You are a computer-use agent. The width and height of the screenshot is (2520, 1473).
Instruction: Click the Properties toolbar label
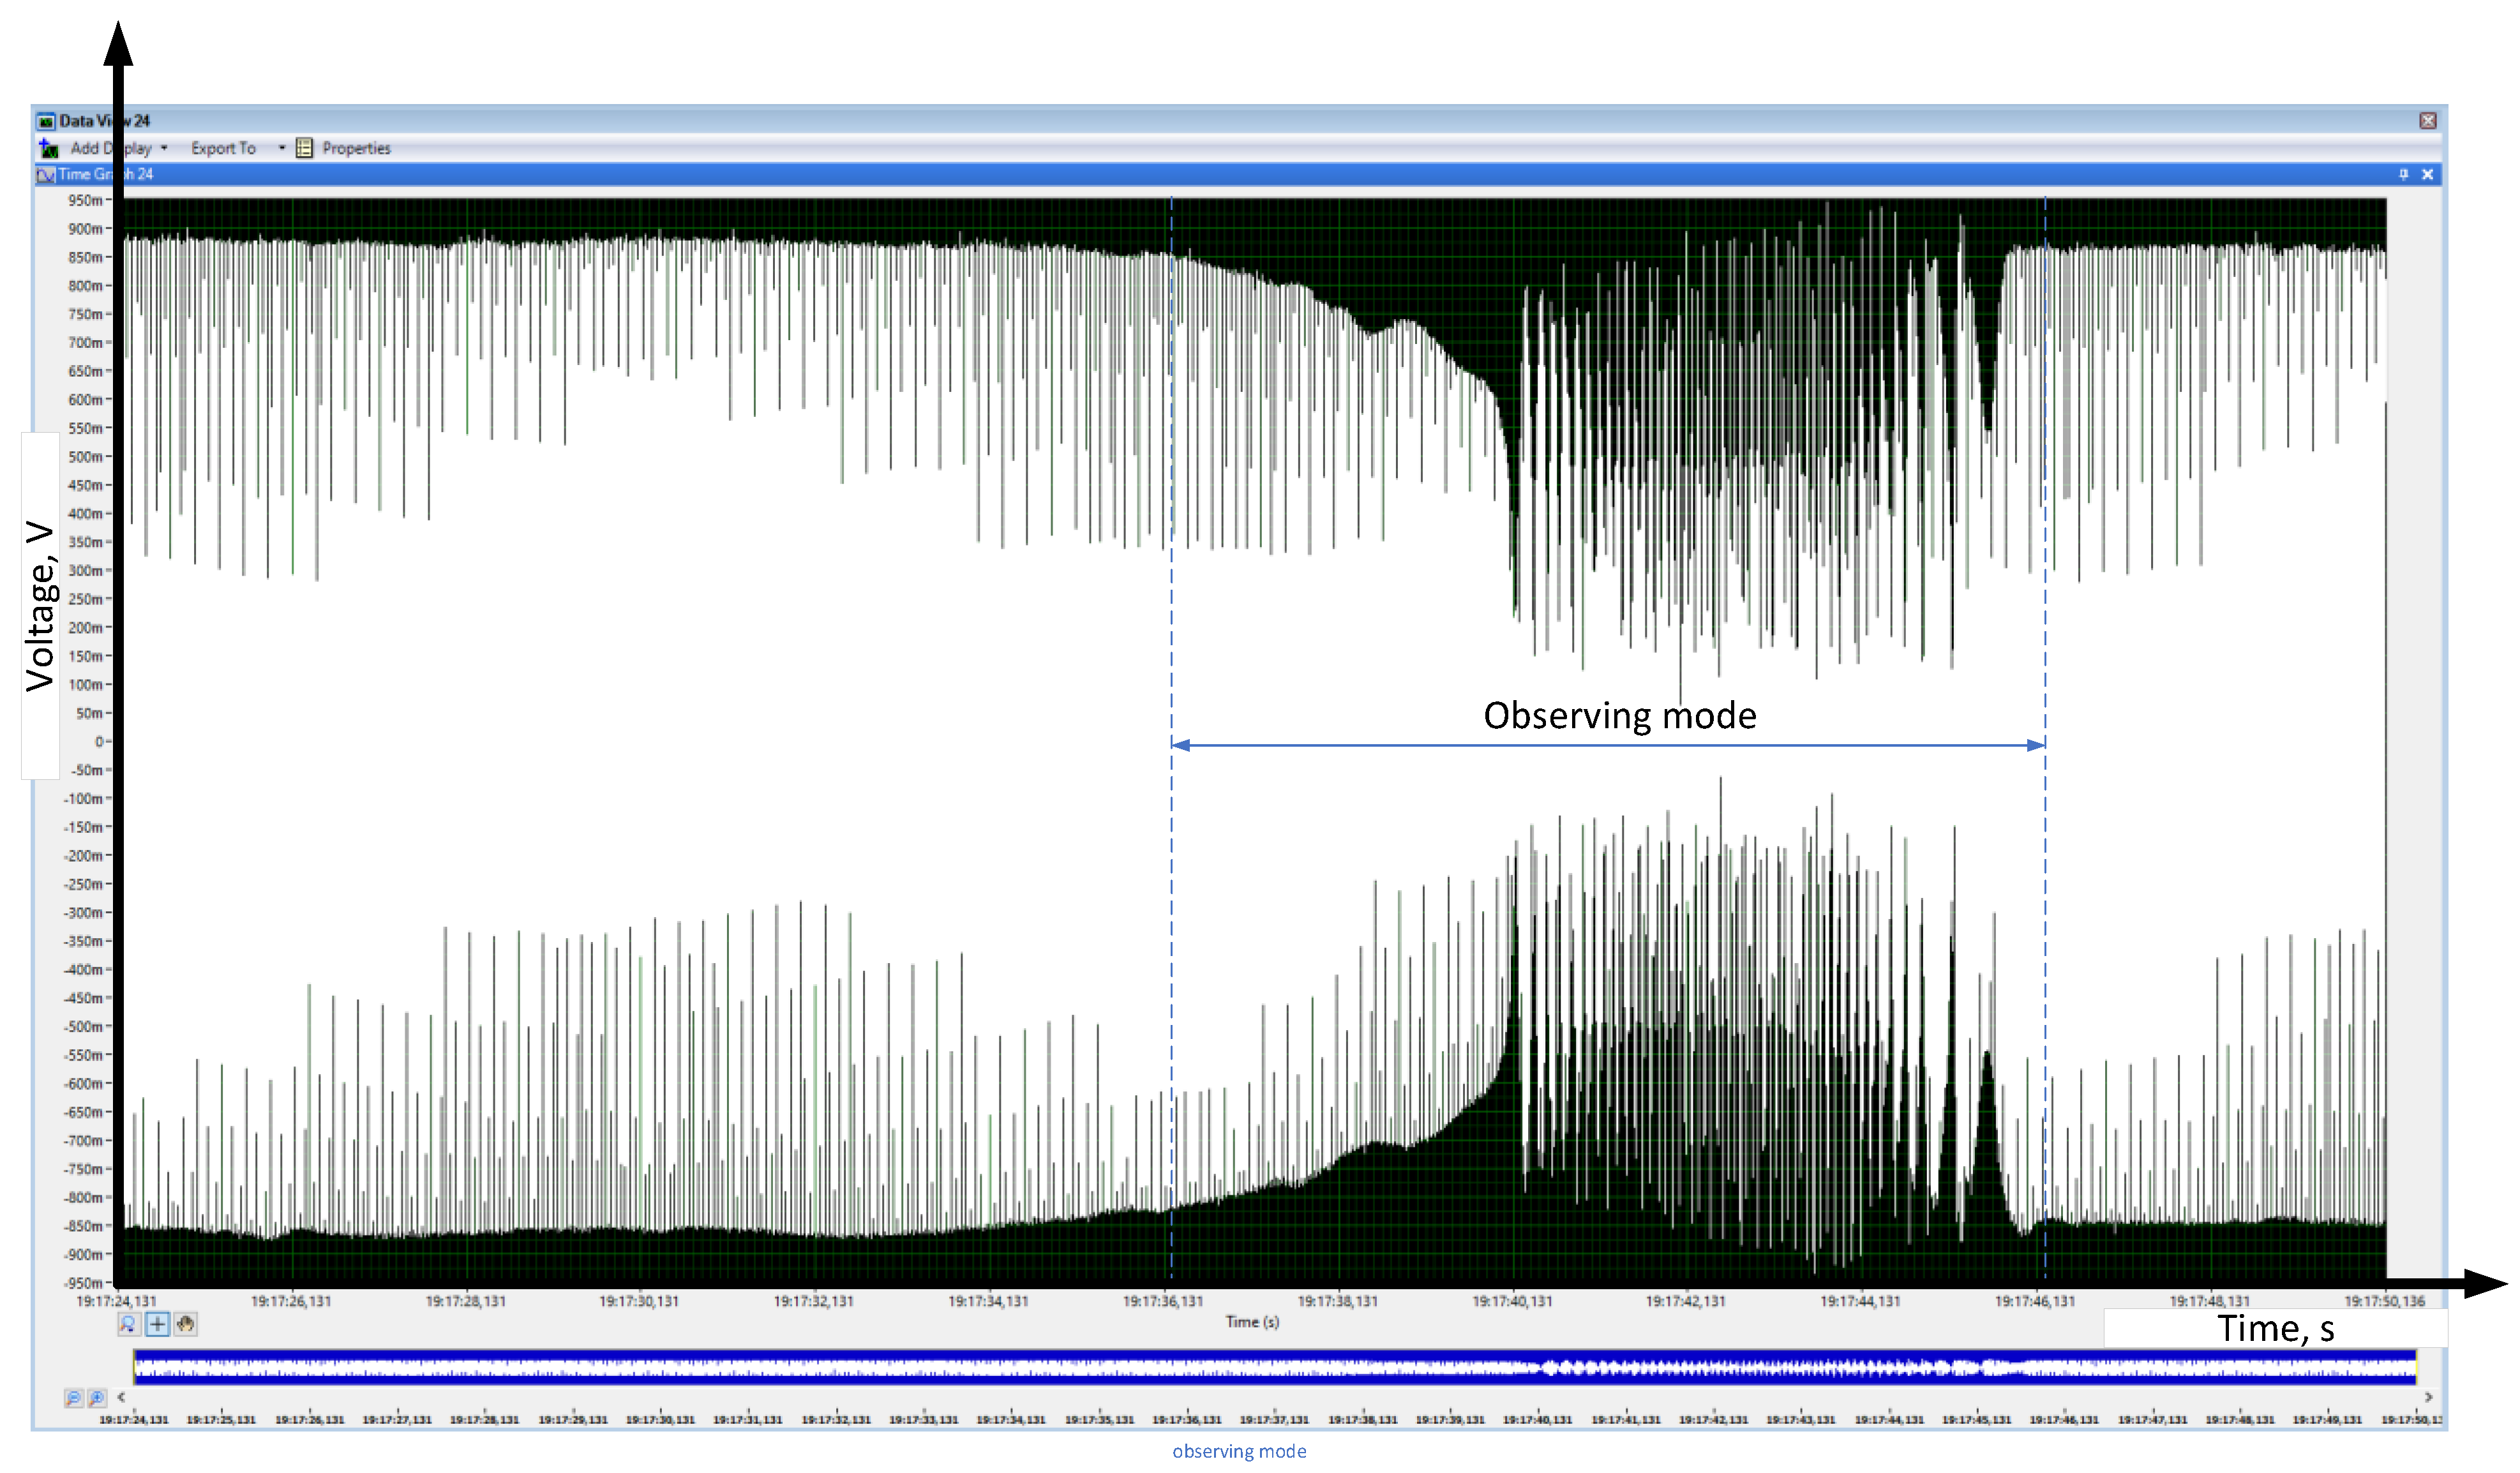[356, 148]
